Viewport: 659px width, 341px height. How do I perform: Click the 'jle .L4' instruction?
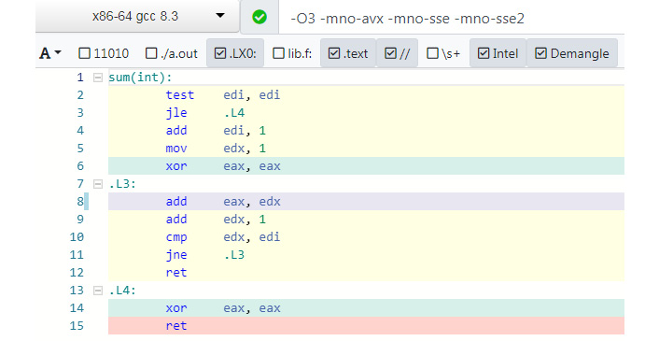point(366,113)
